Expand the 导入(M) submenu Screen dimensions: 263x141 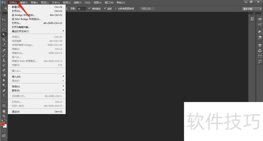[x=36, y=77]
